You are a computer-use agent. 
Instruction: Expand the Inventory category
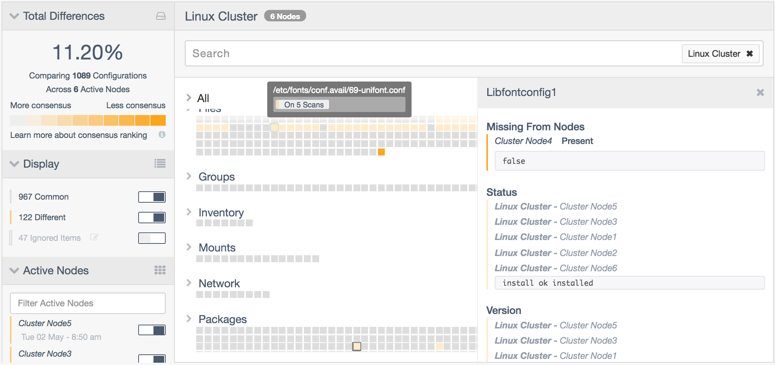coord(189,212)
